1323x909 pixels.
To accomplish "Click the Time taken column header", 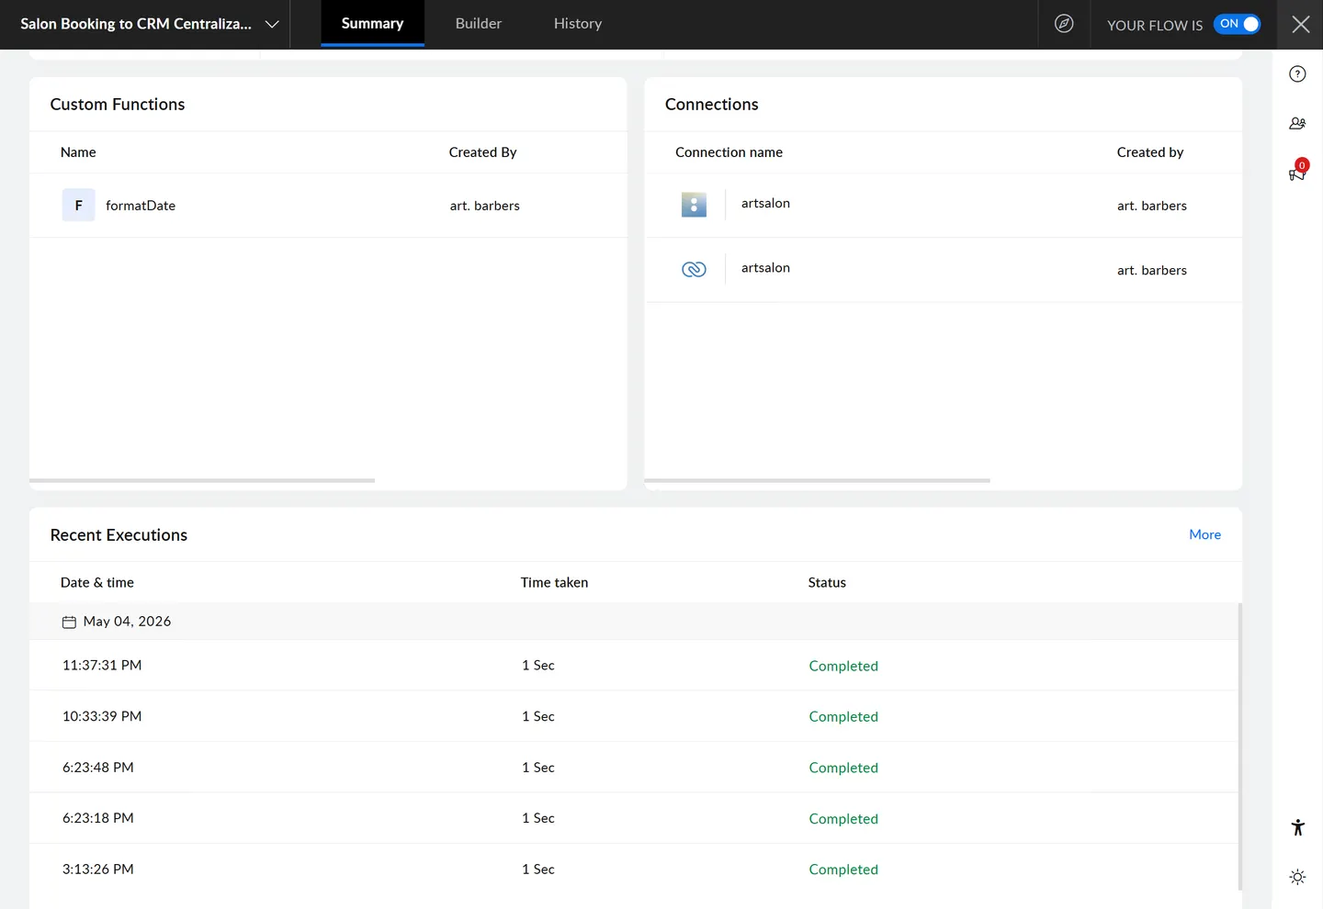I will 554,582.
